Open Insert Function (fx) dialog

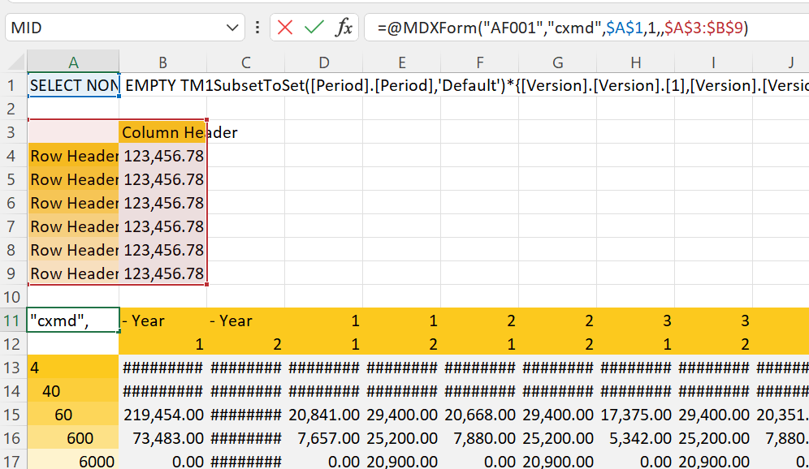coord(344,28)
